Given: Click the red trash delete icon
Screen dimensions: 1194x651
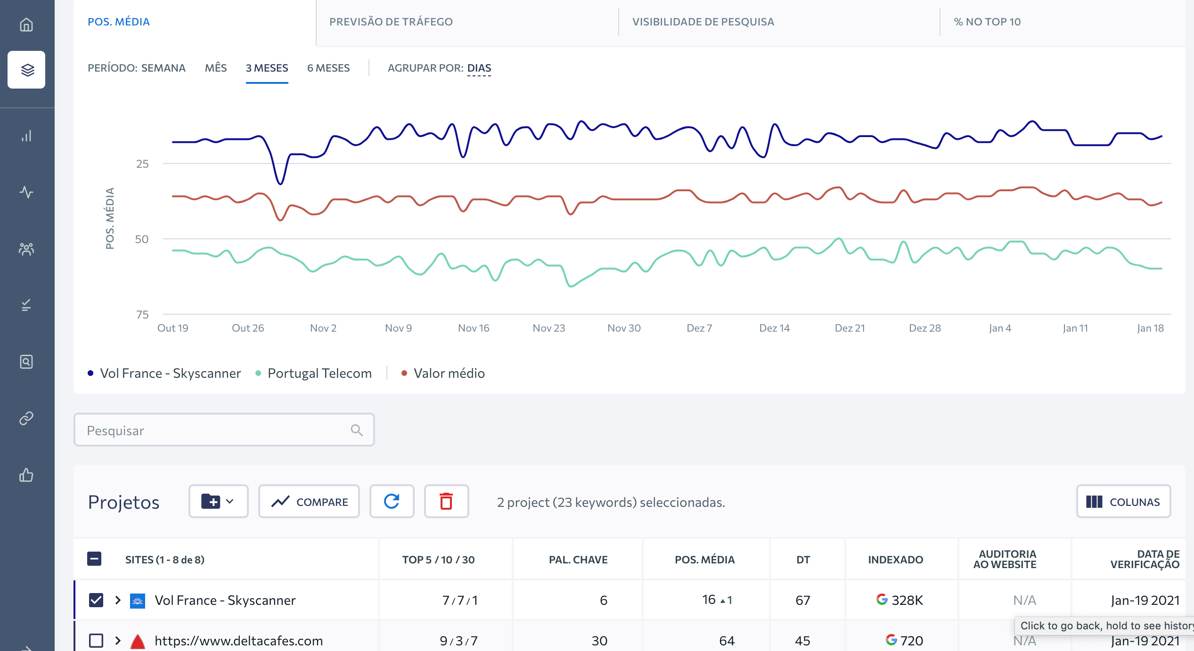Looking at the screenshot, I should pos(446,501).
